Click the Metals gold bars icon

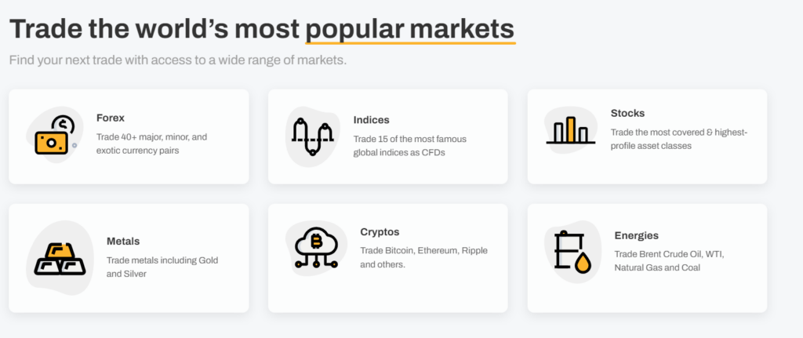[60, 257]
